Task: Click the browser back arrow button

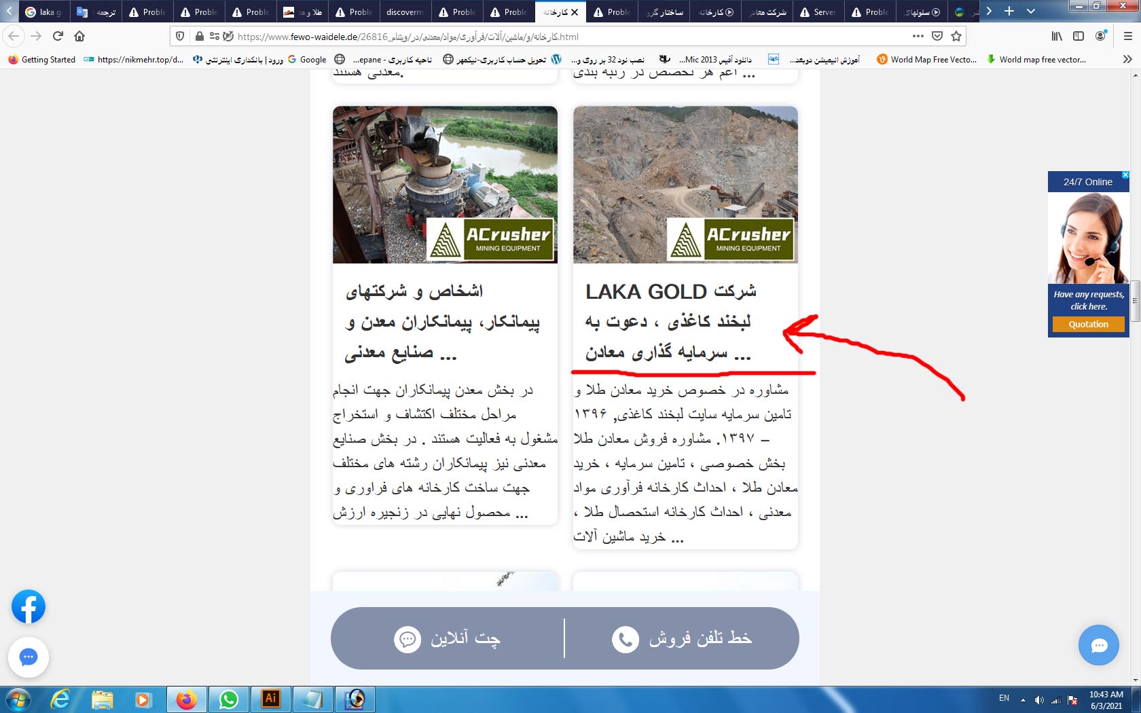Action: tap(14, 36)
